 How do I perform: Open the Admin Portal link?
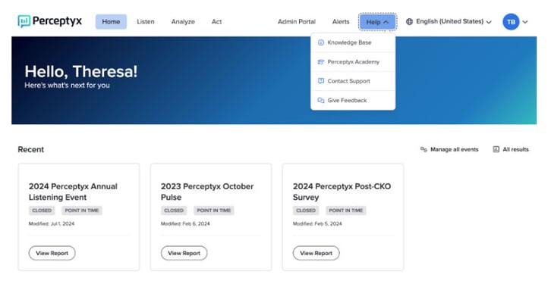297,22
